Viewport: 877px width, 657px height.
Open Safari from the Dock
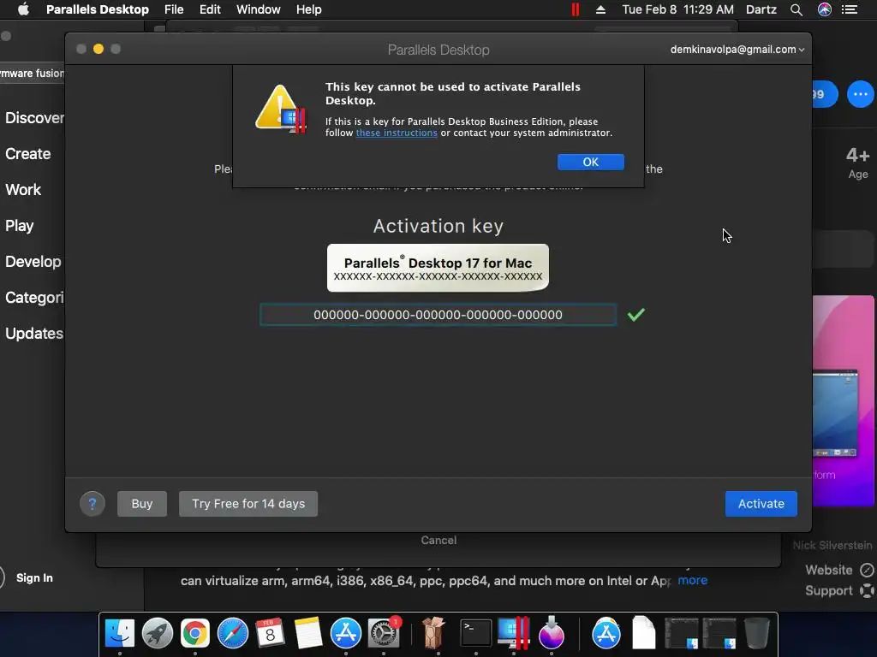233,634
